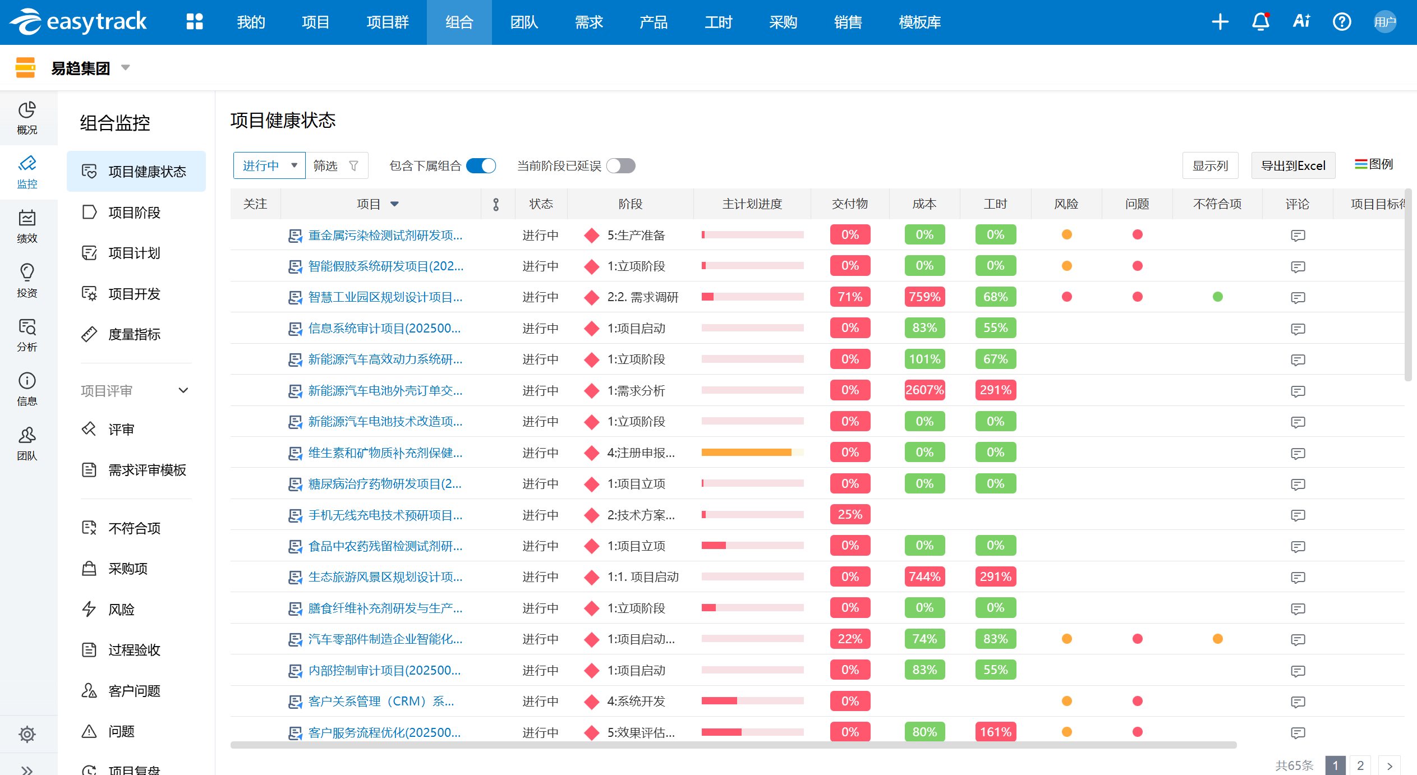Open the notification bell icon

click(x=1260, y=22)
